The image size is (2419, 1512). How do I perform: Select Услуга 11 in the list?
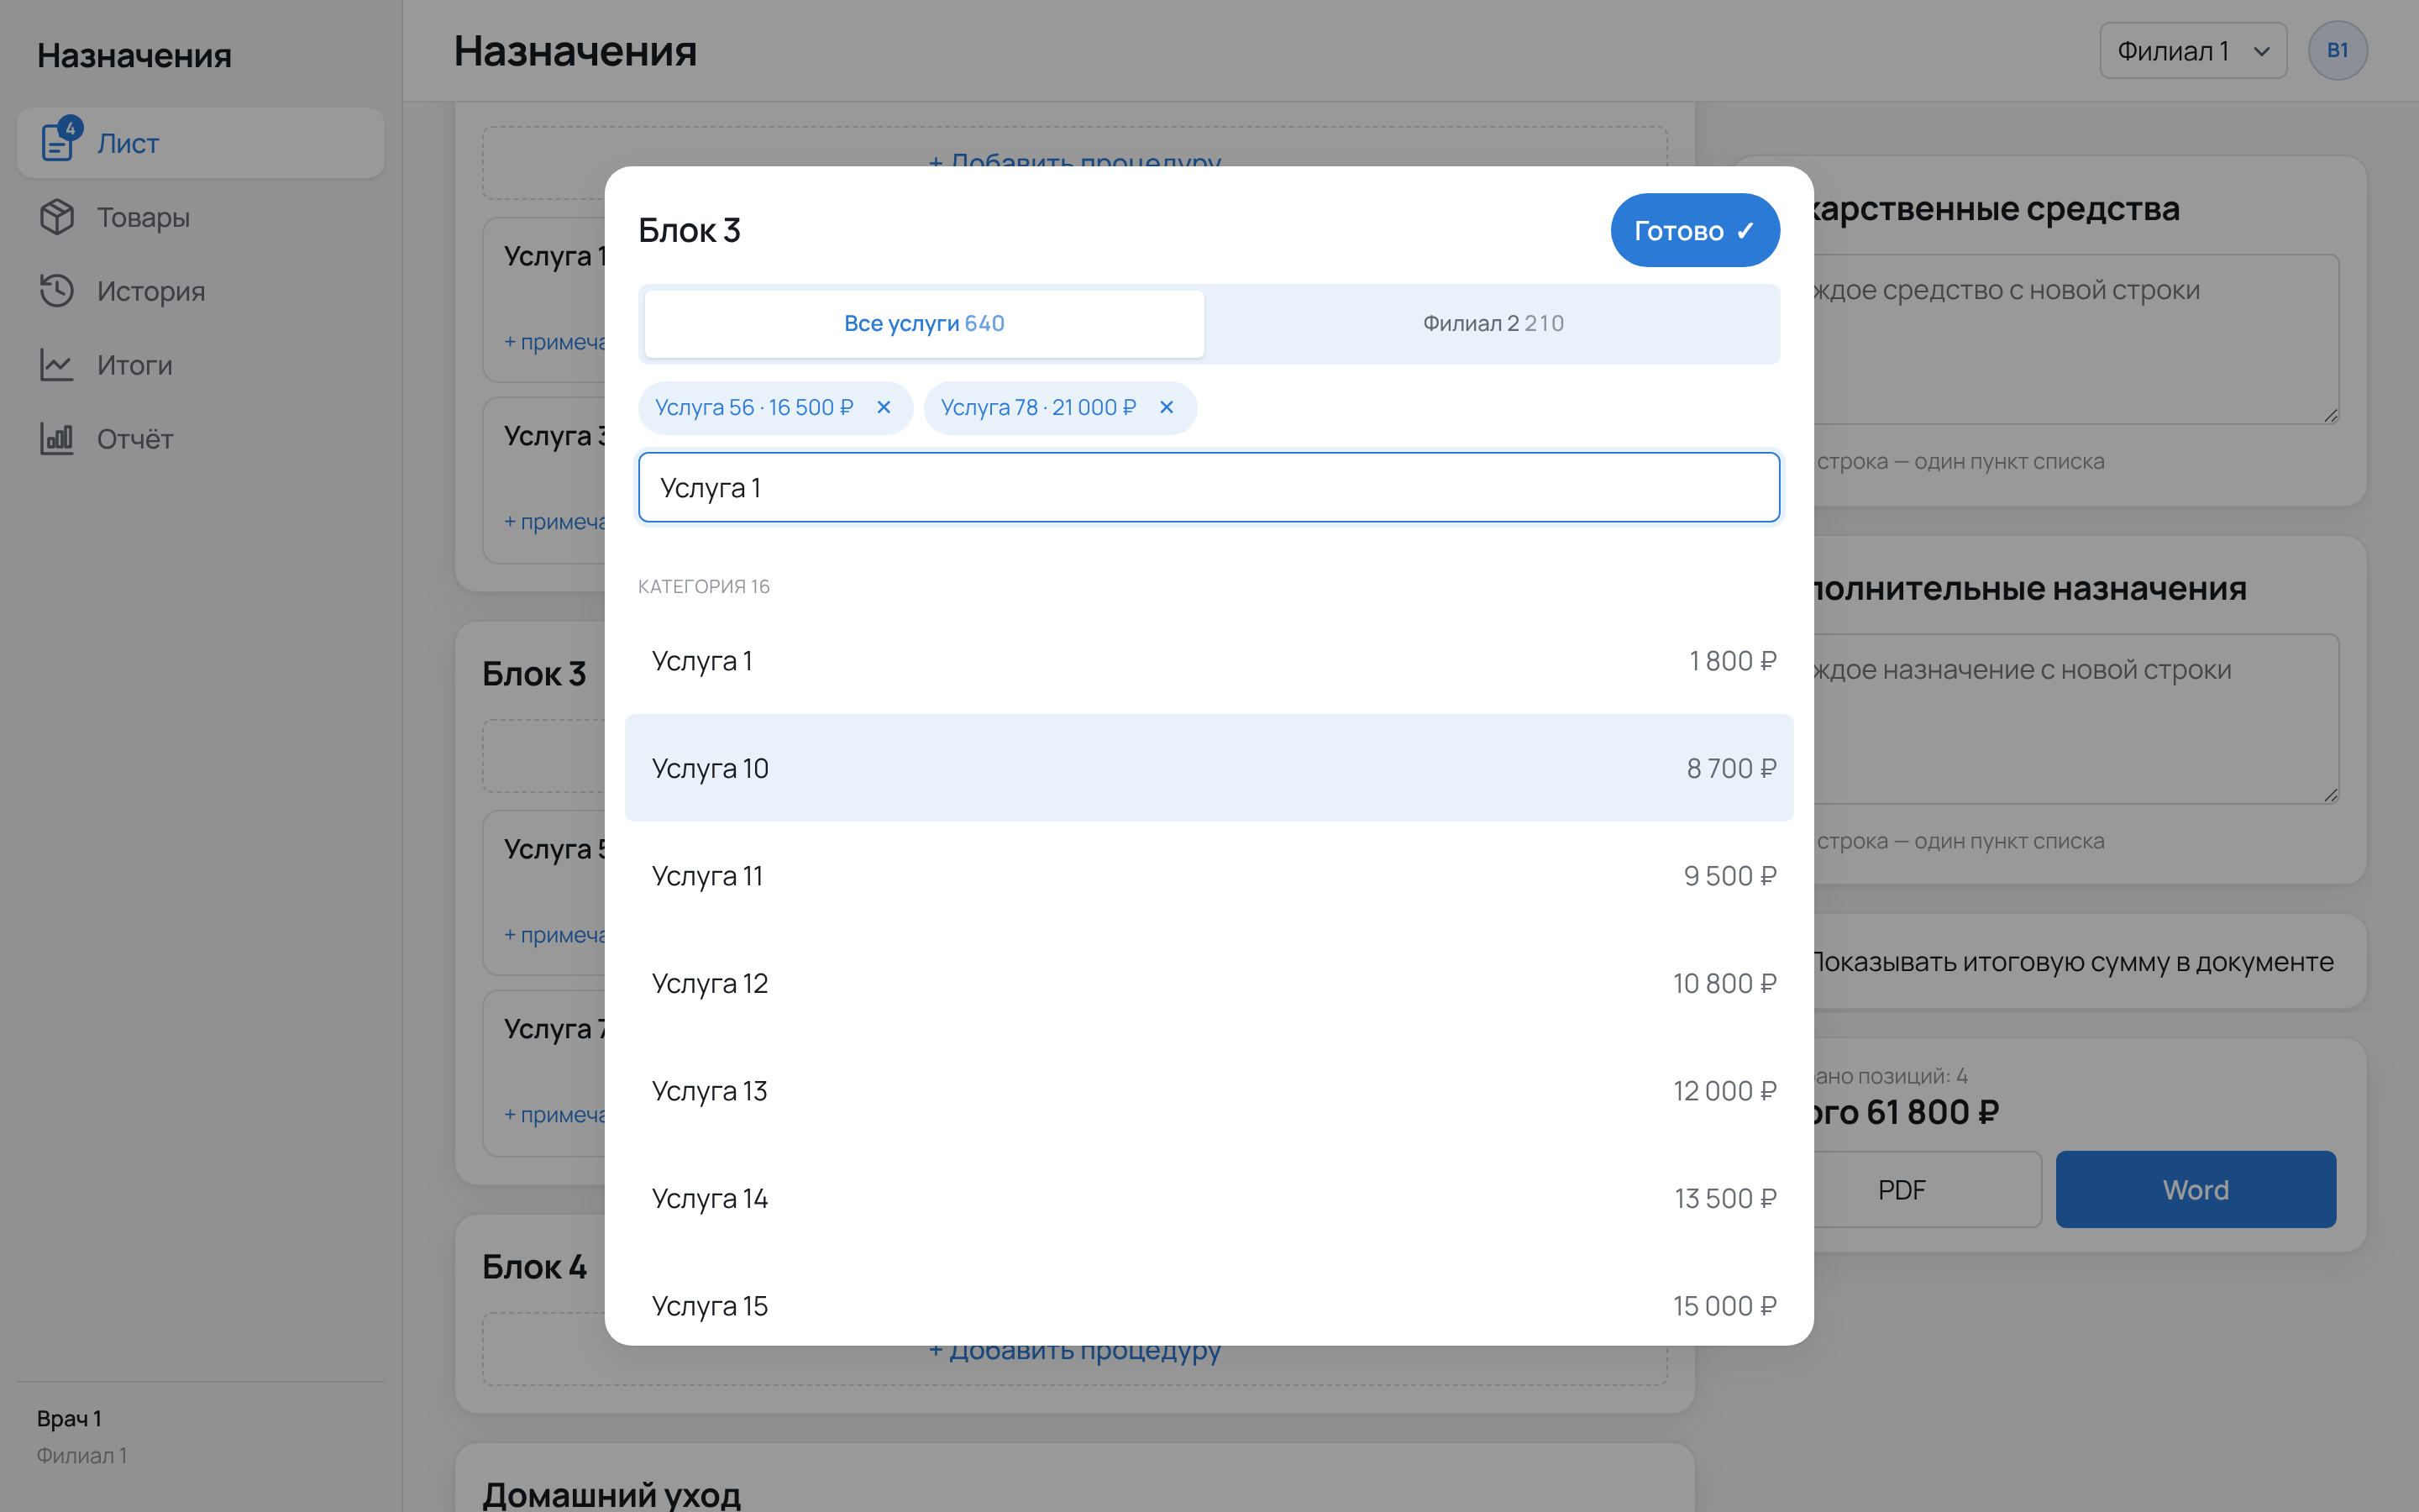point(1209,876)
